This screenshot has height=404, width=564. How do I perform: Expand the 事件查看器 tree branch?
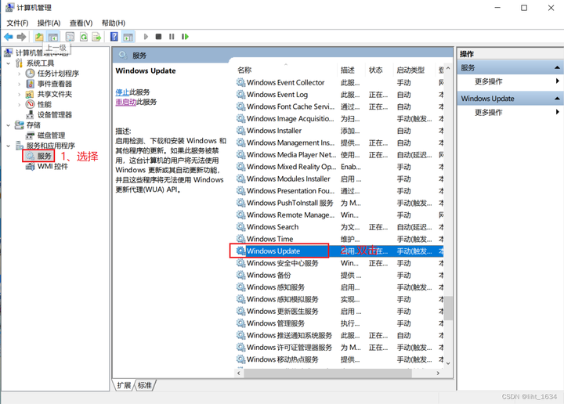point(19,84)
